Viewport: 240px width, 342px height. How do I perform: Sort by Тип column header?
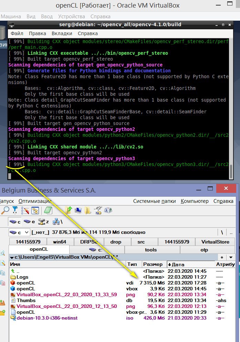(x=134, y=264)
